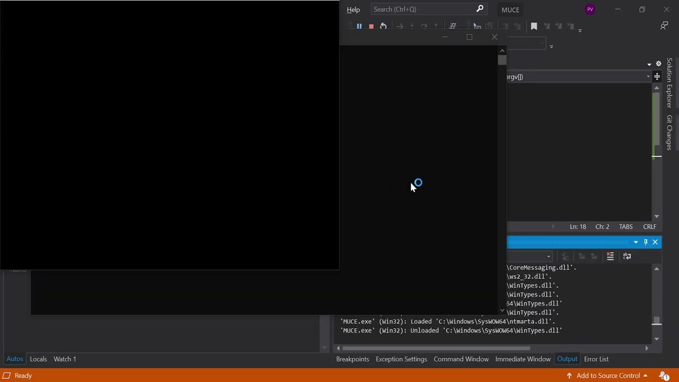Image resolution: width=679 pixels, height=382 pixels.
Task: Open the editor settings gear icon
Action: (x=659, y=64)
